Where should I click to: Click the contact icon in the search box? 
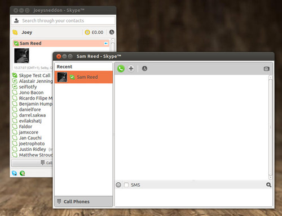point(16,21)
